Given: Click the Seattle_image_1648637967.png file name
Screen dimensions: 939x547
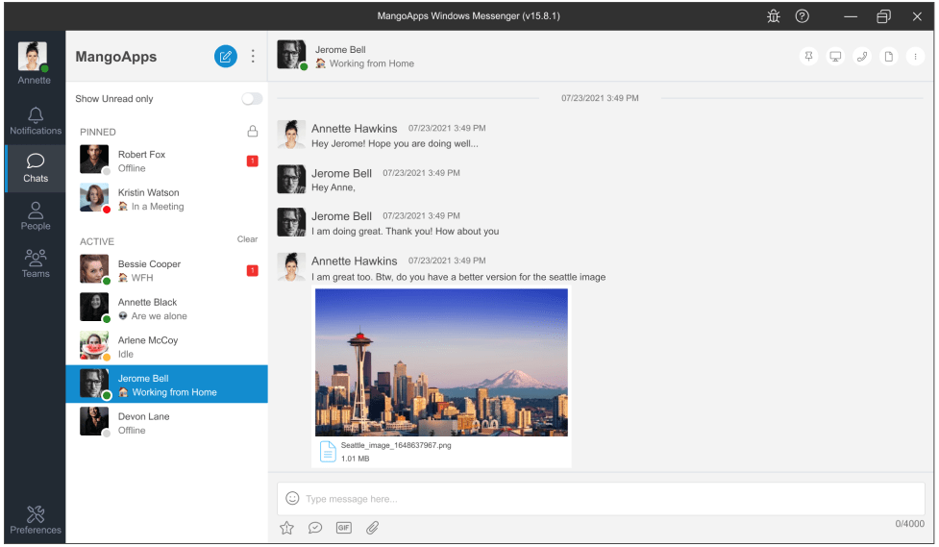Looking at the screenshot, I should pos(396,445).
